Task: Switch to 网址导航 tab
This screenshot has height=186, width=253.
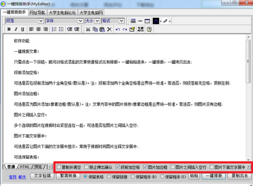Action: (37, 13)
